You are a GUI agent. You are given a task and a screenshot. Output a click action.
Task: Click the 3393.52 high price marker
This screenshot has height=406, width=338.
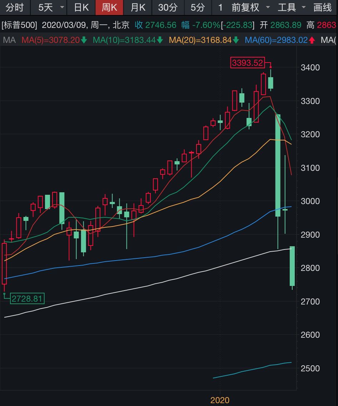247,63
